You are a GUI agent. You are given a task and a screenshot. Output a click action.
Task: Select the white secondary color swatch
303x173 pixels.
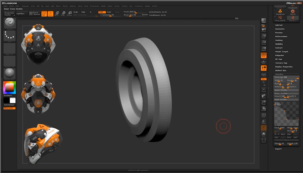click(x=13, y=100)
